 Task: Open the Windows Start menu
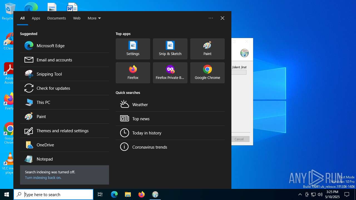[7, 194]
